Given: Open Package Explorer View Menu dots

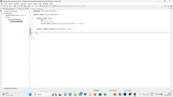Looking at the screenshot, I should coord(24,9).
